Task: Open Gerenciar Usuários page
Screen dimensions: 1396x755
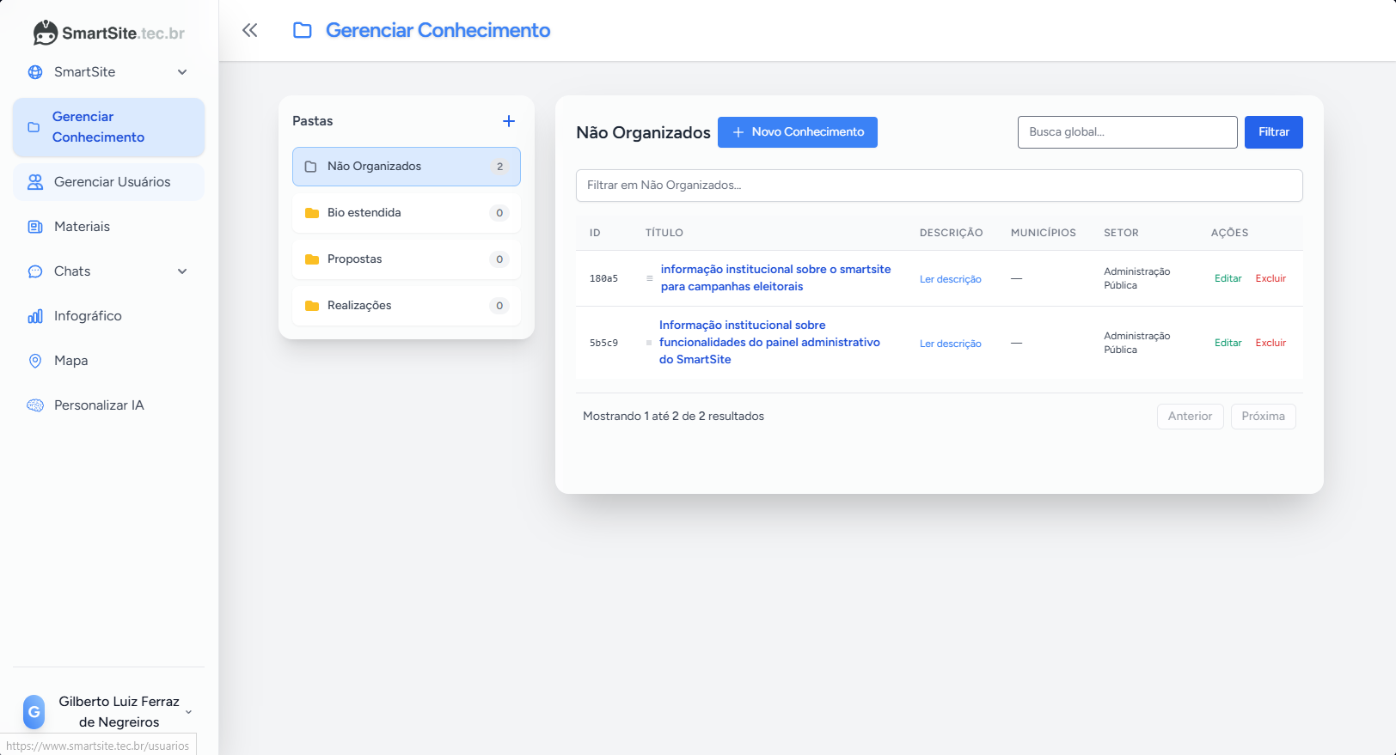Action: tap(108, 182)
